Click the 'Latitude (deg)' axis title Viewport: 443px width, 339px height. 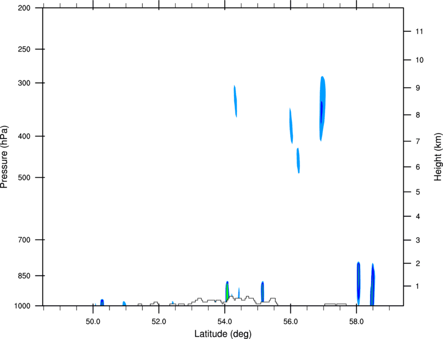point(223,334)
